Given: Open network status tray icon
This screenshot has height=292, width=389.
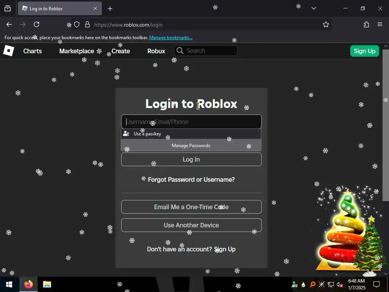Looking at the screenshot, I should coord(331,284).
